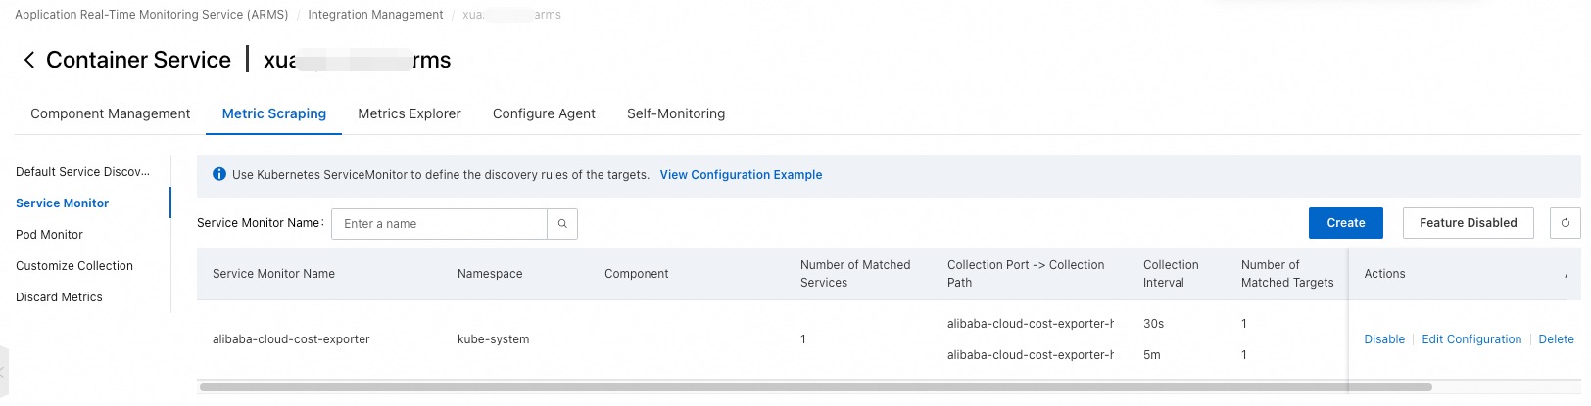The width and height of the screenshot is (1591, 406).
Task: Click Edit Configuration for alibaba-cloud-cost-exporter
Action: tap(1471, 339)
